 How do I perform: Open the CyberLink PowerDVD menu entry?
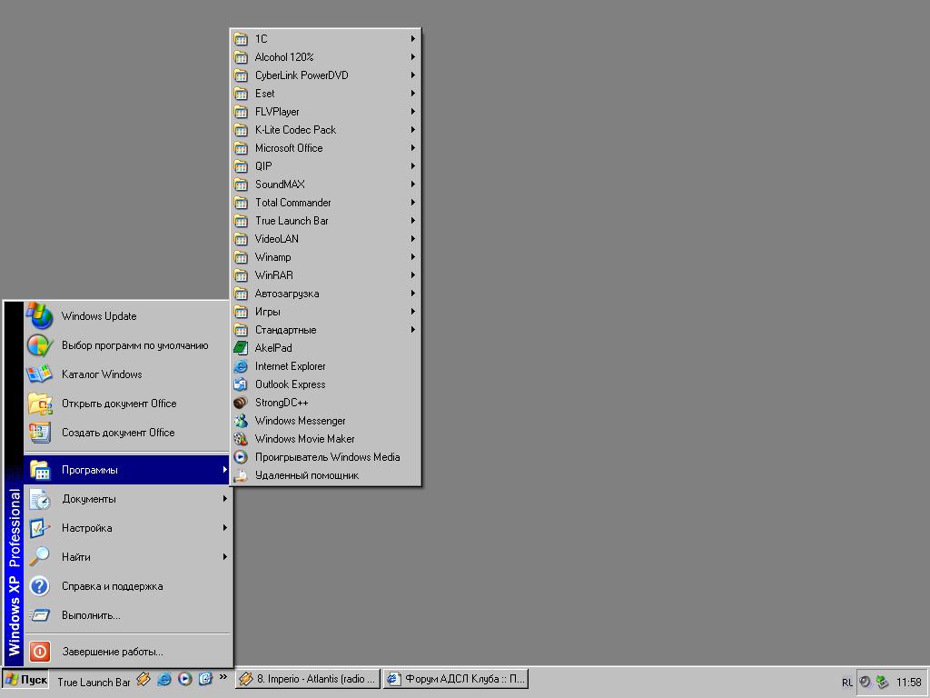(x=326, y=75)
